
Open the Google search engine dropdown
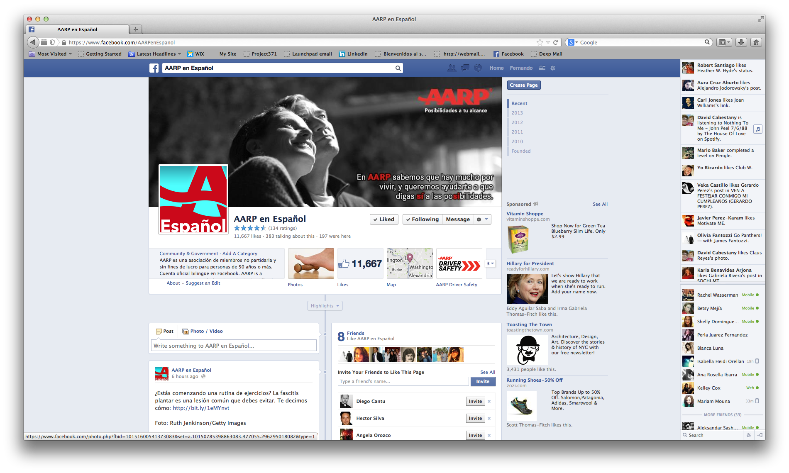click(573, 42)
